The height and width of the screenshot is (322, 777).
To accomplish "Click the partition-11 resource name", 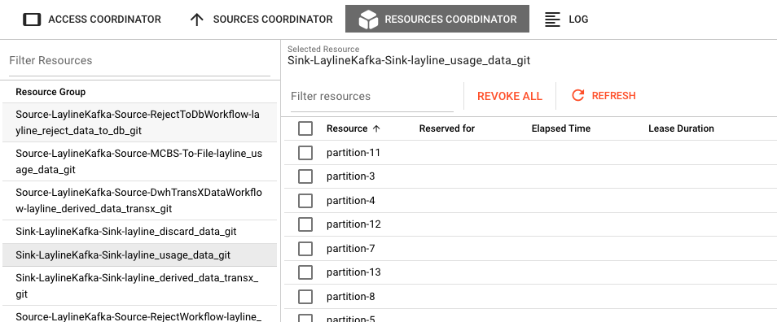I will tap(353, 153).
